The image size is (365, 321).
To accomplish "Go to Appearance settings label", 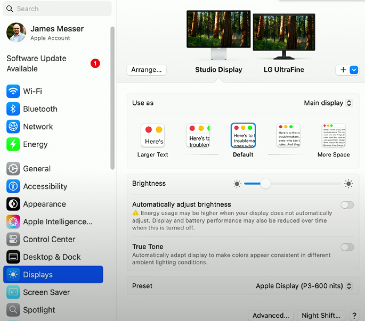I will click(x=44, y=204).
